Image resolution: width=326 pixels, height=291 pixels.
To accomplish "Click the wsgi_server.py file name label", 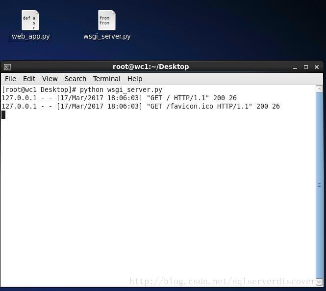I will pos(107,36).
